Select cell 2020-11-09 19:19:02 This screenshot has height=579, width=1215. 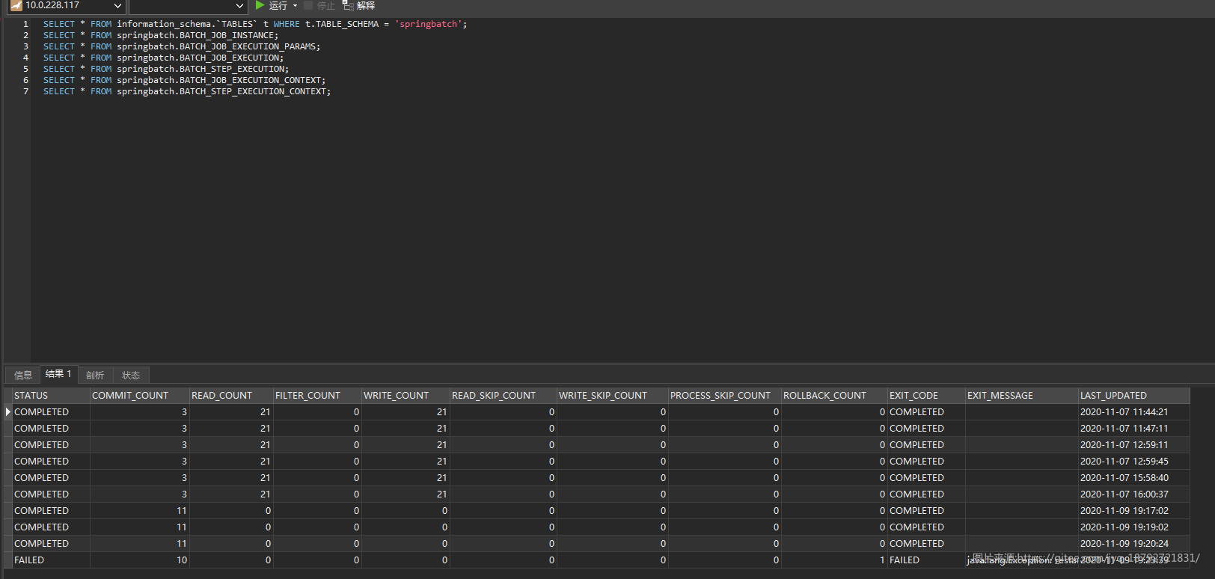coord(1134,527)
